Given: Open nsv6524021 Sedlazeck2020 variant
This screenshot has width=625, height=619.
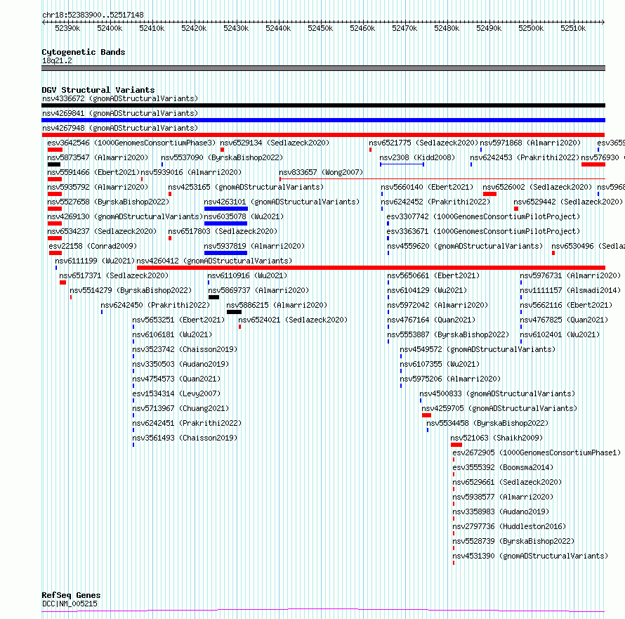Looking at the screenshot, I should coord(293,320).
